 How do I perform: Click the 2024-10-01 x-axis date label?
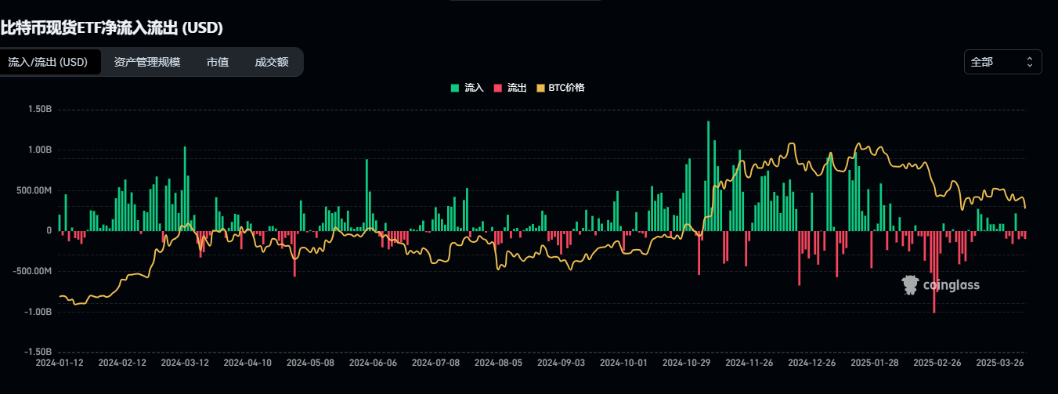coord(623,363)
